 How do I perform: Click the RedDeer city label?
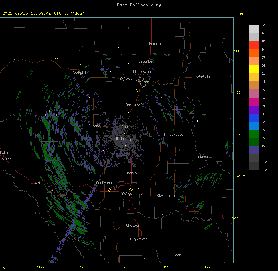click(142, 82)
